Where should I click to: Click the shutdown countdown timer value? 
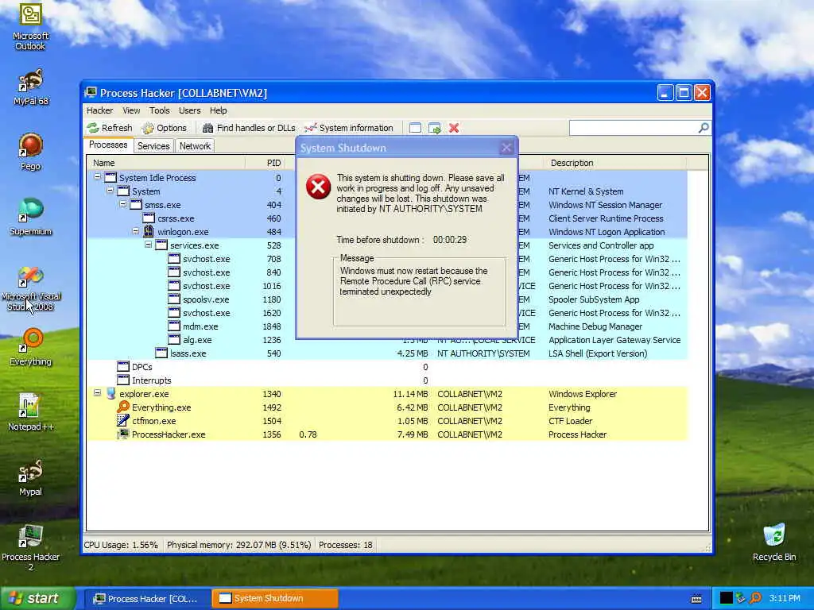pos(450,240)
